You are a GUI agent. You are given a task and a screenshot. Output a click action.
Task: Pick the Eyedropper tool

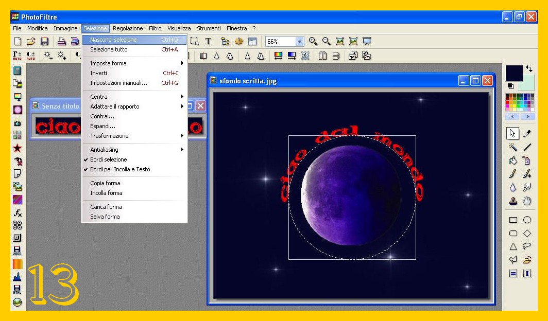[x=527, y=134]
